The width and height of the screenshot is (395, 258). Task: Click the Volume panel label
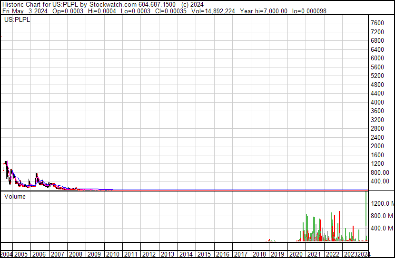tap(15, 196)
